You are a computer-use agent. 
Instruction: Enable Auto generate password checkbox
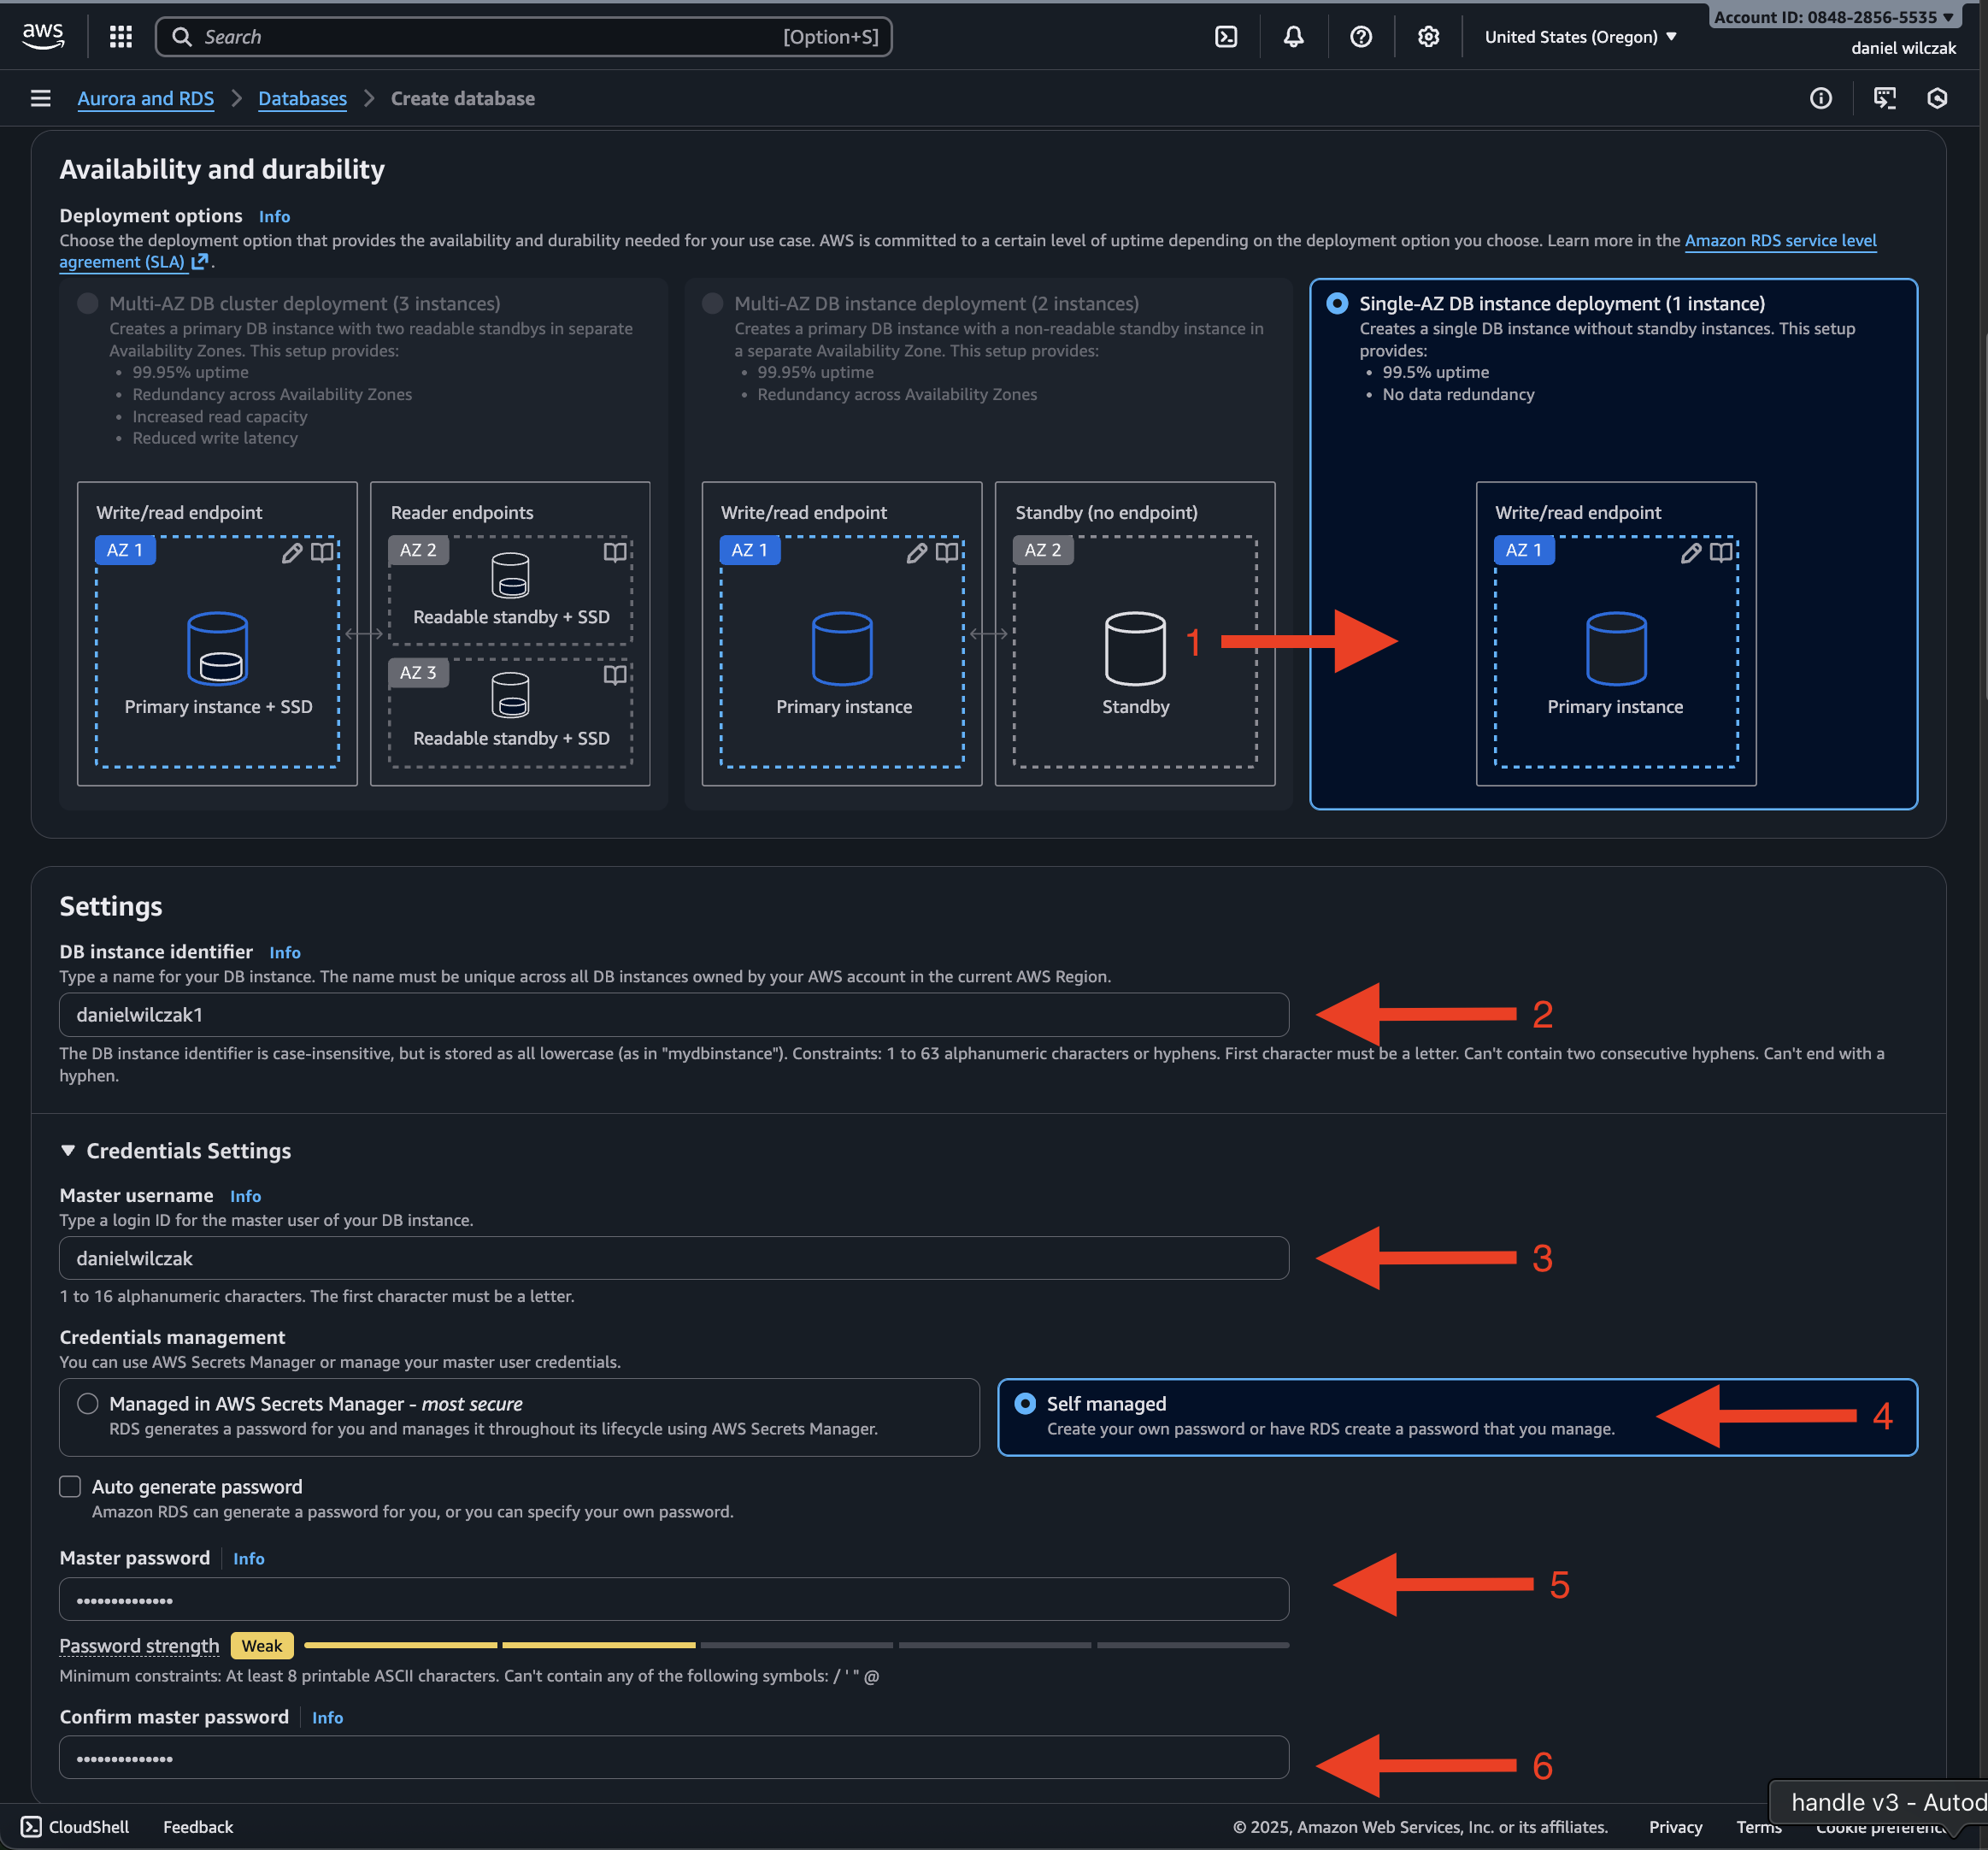[x=70, y=1487]
